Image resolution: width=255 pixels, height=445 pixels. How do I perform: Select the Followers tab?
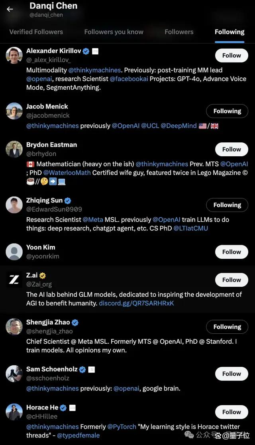click(179, 32)
